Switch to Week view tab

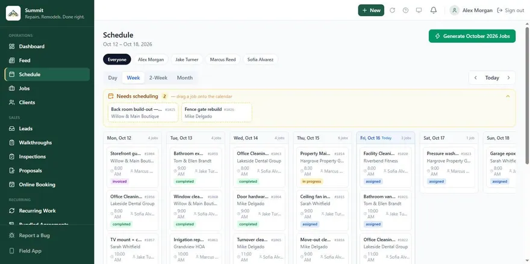[x=133, y=78]
